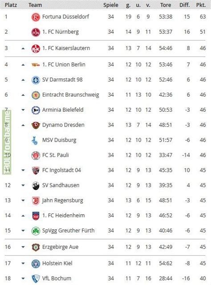211x285 pixels.
Task: Click the MSV Duisburg zebra logo
Action: pyautogui.click(x=35, y=141)
